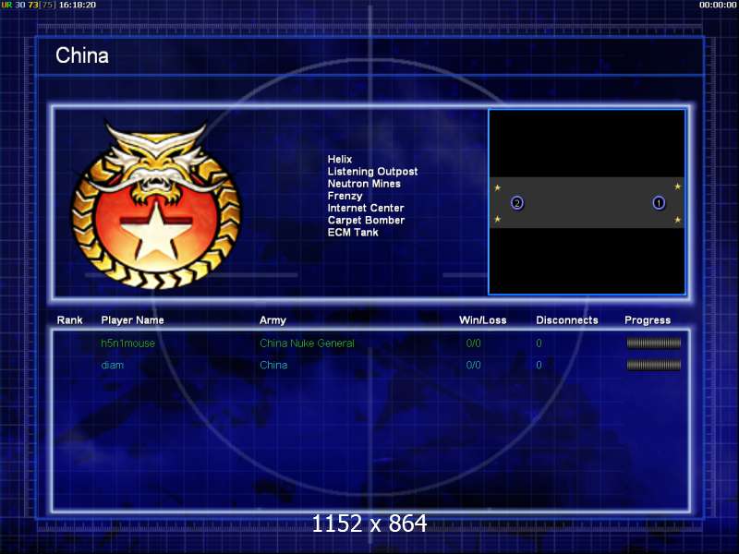Click the load progress bar for h5n1mouse
The image size is (739, 554).
(654, 343)
